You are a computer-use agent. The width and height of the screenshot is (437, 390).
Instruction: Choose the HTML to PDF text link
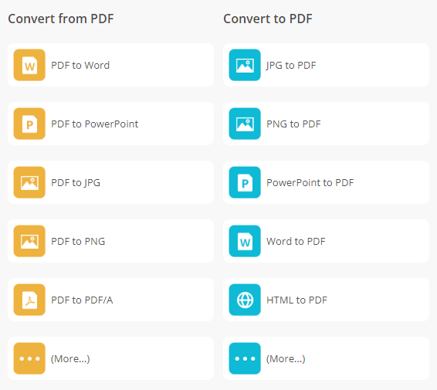coord(296,300)
